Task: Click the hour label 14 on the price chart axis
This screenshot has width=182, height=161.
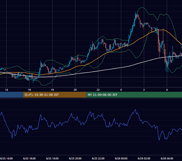Action: [6, 90]
